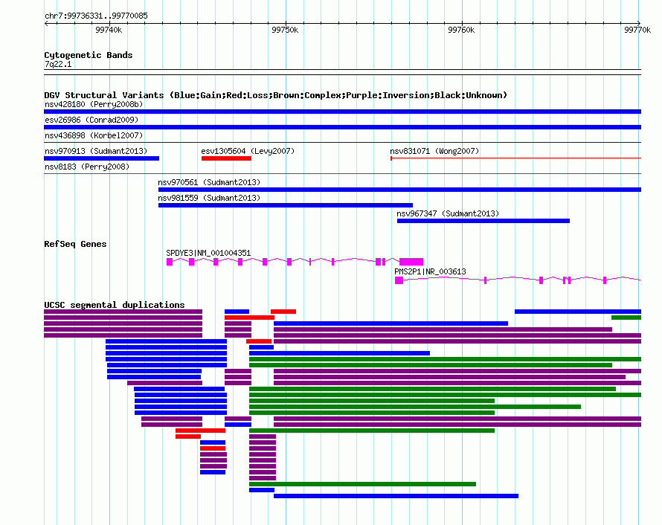The width and height of the screenshot is (662, 525).
Task: Click the 99770k ruler tick label
Action: pos(637,30)
